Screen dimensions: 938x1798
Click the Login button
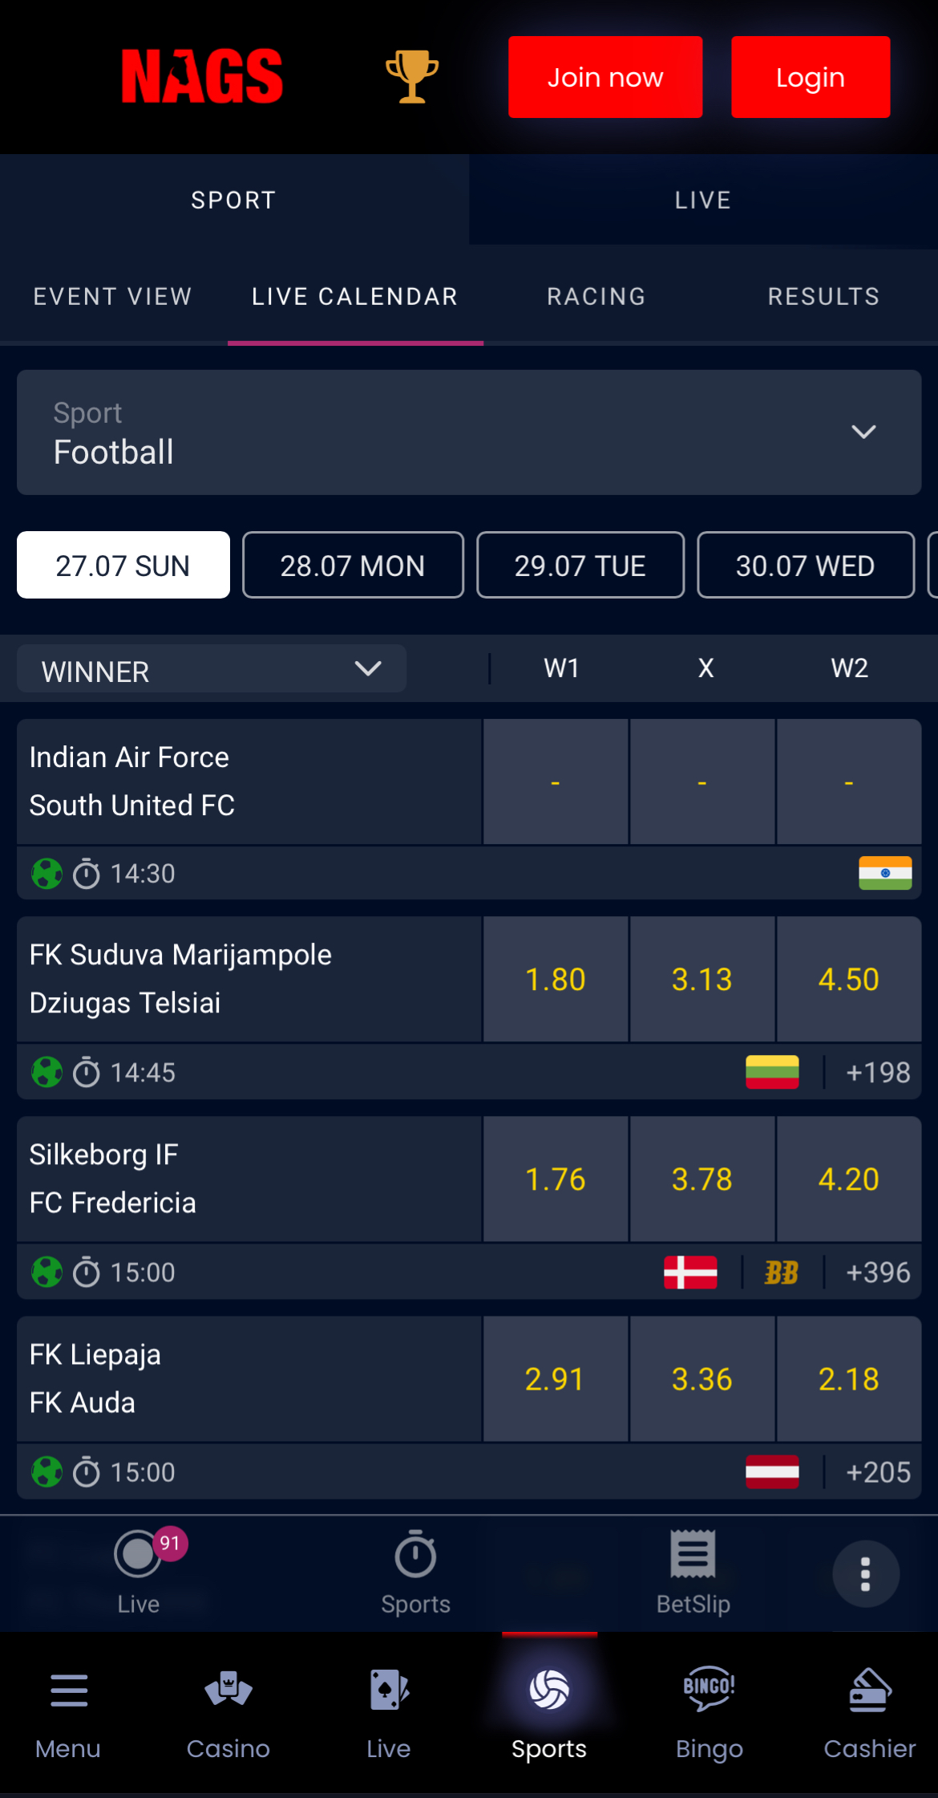(x=810, y=76)
